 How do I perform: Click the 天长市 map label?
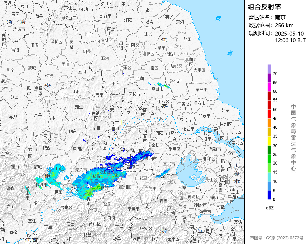[134, 94]
